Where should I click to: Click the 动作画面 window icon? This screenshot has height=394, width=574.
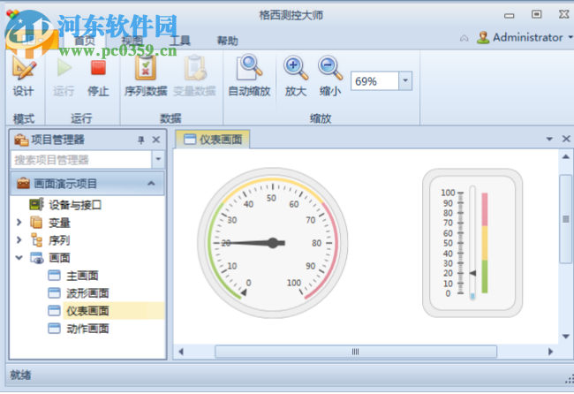pyautogui.click(x=54, y=328)
